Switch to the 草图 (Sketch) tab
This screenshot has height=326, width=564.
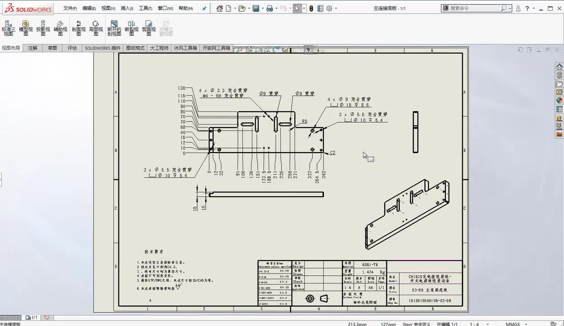coord(53,48)
